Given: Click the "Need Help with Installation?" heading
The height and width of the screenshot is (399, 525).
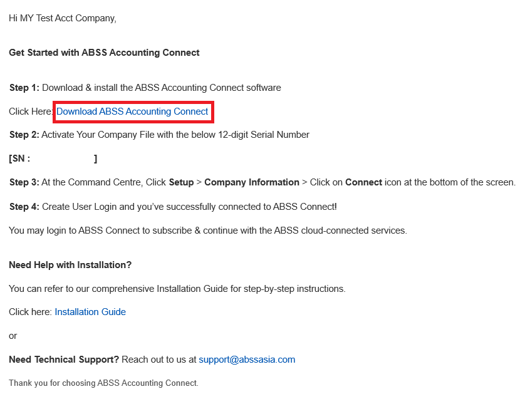Looking at the screenshot, I should point(70,265).
